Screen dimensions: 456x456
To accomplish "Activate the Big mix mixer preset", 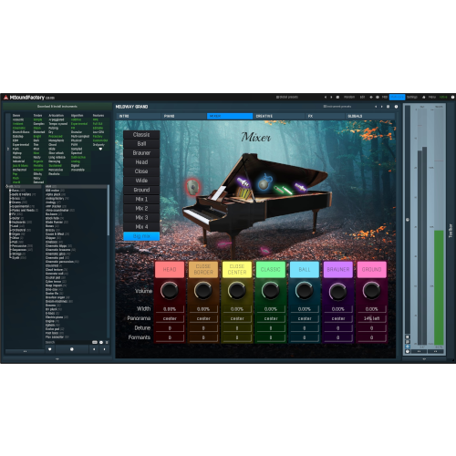I will [x=141, y=236].
